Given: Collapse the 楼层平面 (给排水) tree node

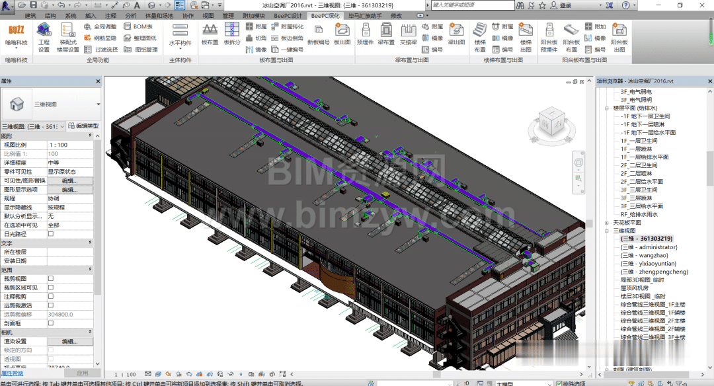Looking at the screenshot, I should (606, 108).
